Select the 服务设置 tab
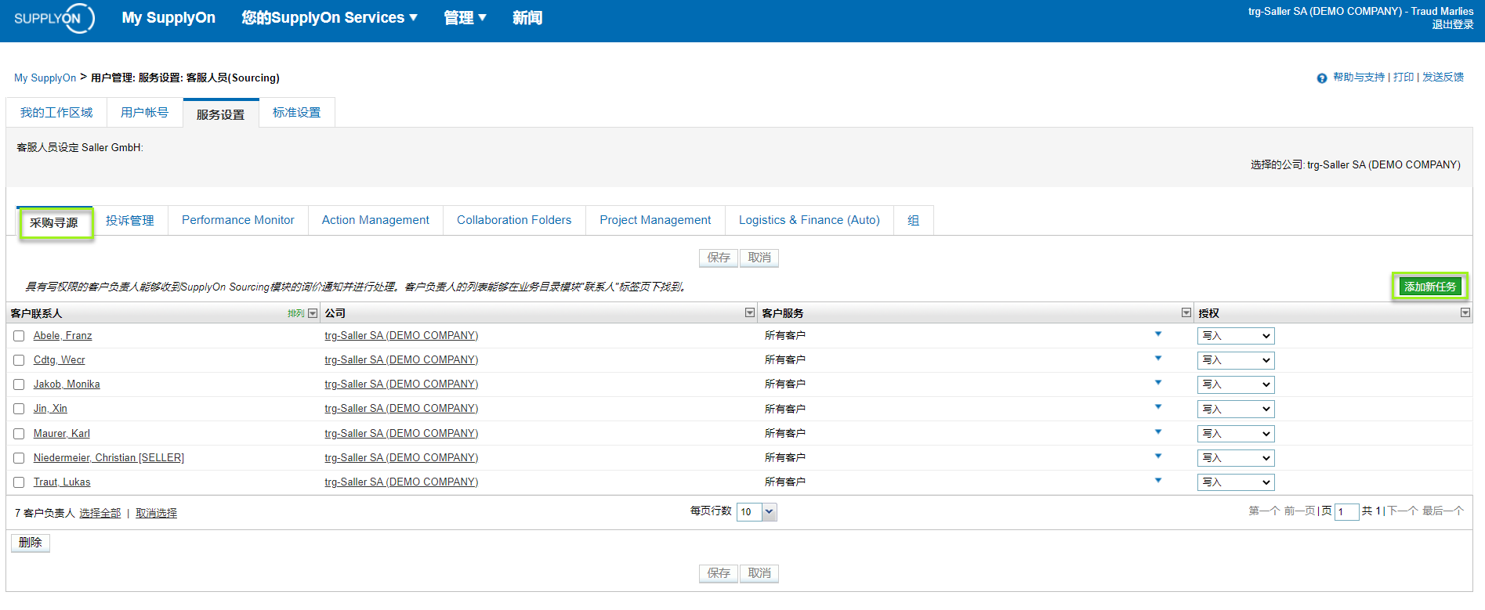Screen dimensions: 1485x610 (221, 114)
